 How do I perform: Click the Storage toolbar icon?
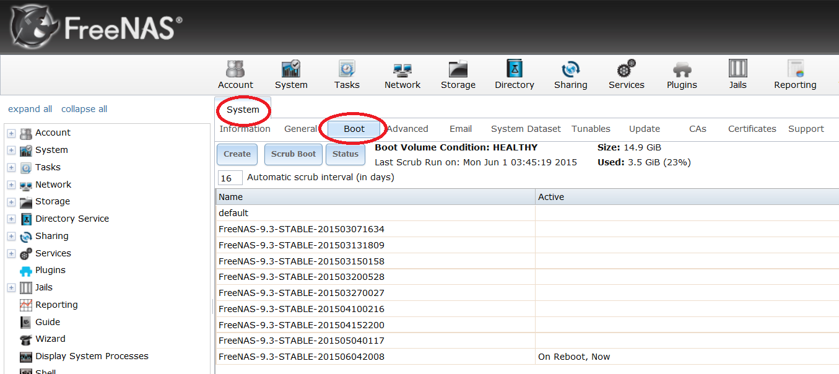[458, 75]
